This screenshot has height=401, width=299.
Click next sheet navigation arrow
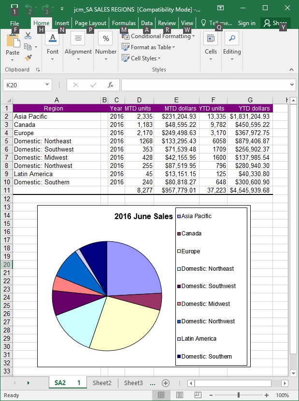pos(28,383)
